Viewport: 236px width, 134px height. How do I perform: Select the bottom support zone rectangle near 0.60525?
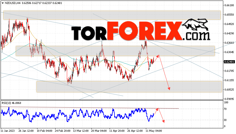(x=129, y=87)
